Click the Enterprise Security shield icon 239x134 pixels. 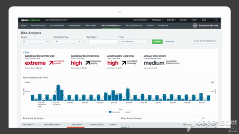click(195, 26)
